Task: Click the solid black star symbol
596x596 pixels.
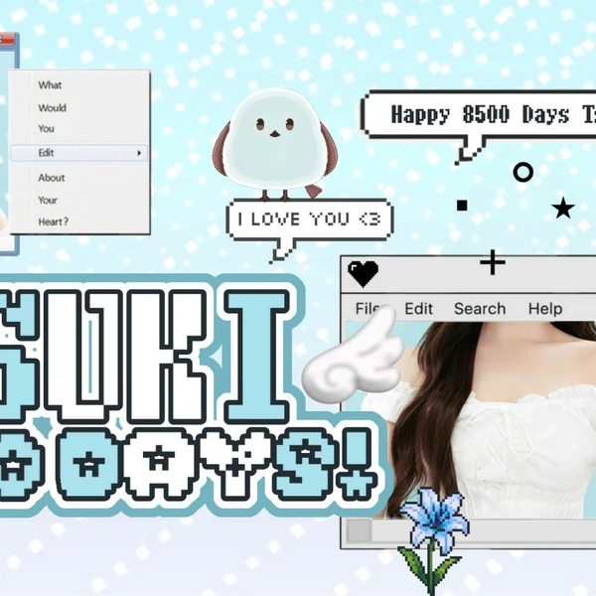Action: point(563,208)
